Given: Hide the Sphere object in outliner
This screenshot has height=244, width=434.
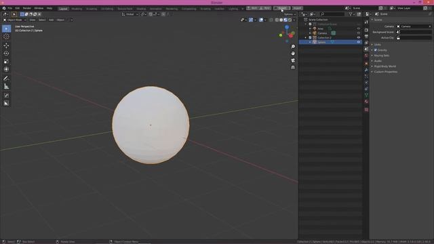Looking at the screenshot, I should pos(359,42).
